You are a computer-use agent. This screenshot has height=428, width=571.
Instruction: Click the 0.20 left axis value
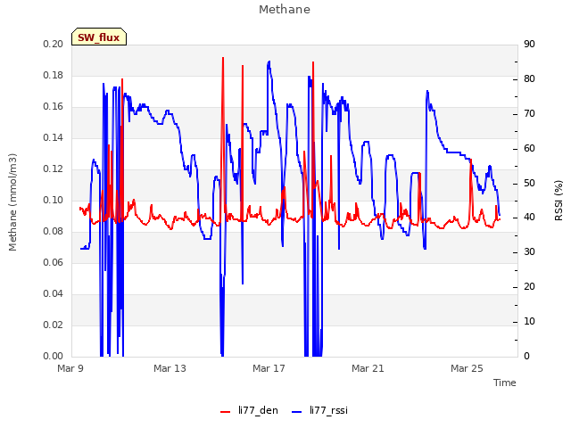(54, 44)
